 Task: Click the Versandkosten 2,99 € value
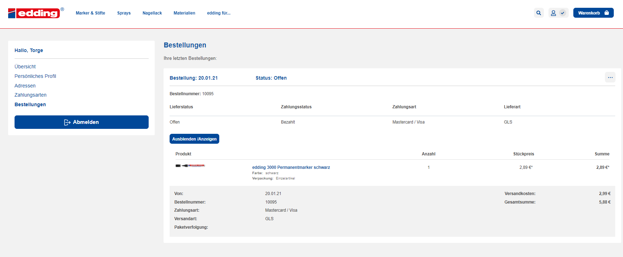point(605,194)
